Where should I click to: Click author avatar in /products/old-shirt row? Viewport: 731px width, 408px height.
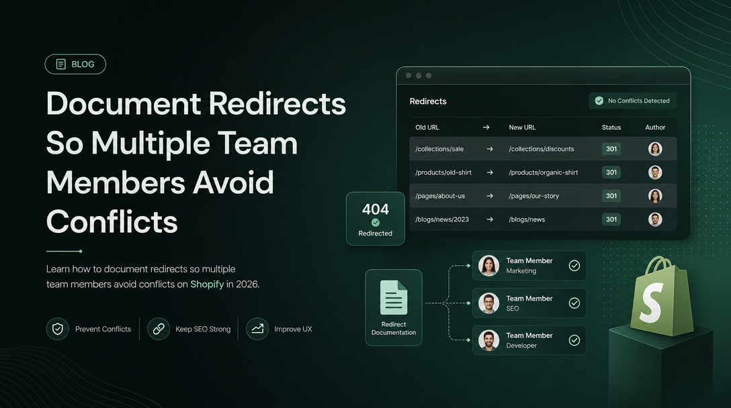[655, 172]
